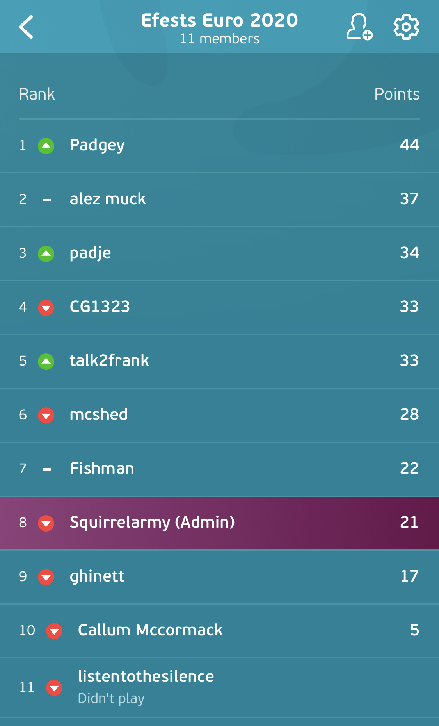The height and width of the screenshot is (726, 439).
Task: Open Fishman's profile row
Action: coord(219,469)
